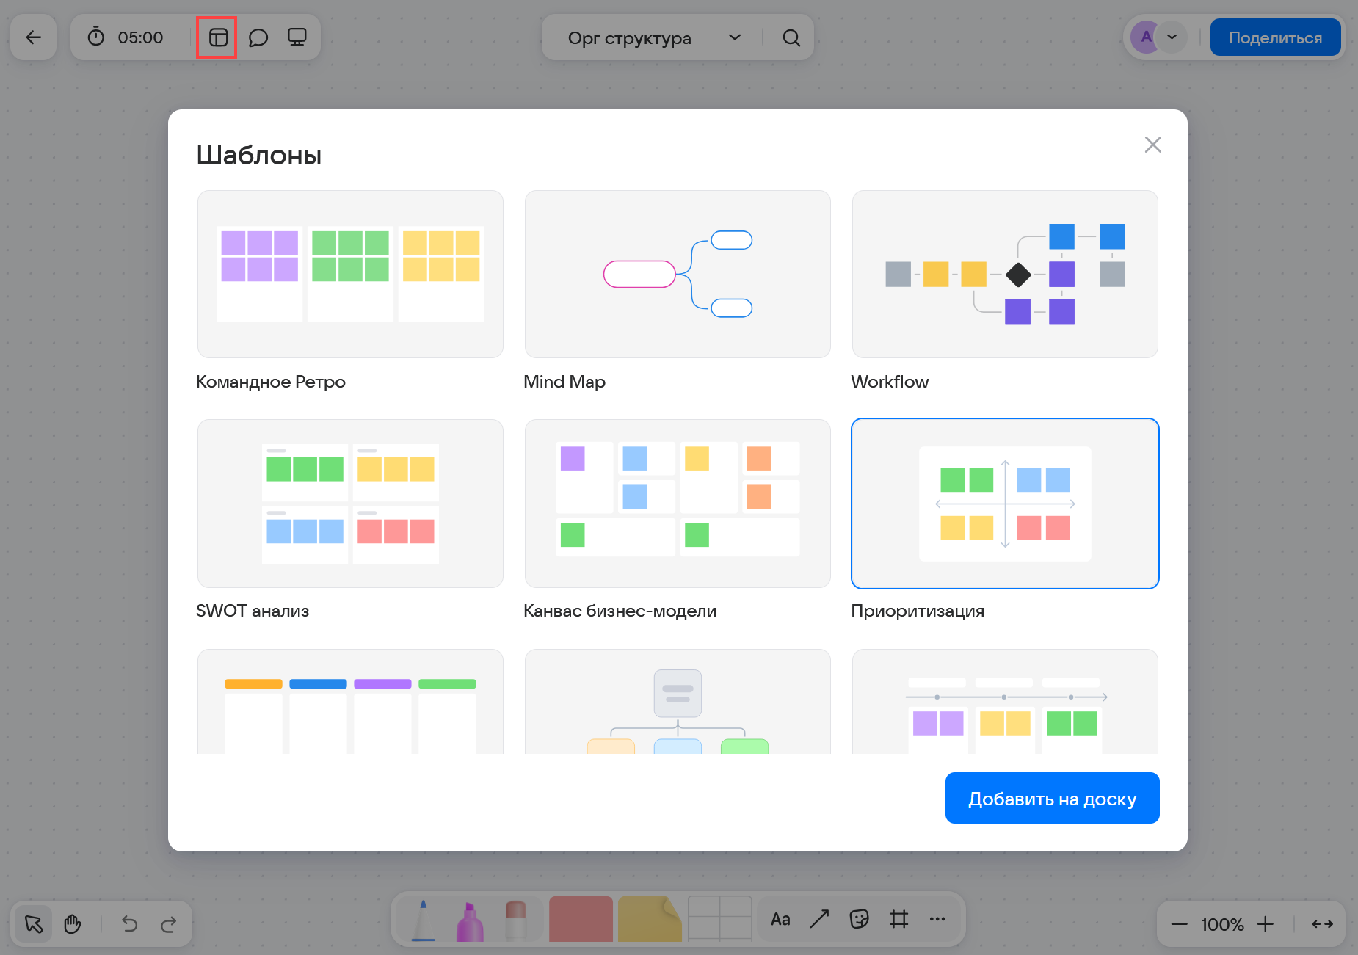The width and height of the screenshot is (1358, 955).
Task: Select the arrow connector tool
Action: click(x=819, y=919)
